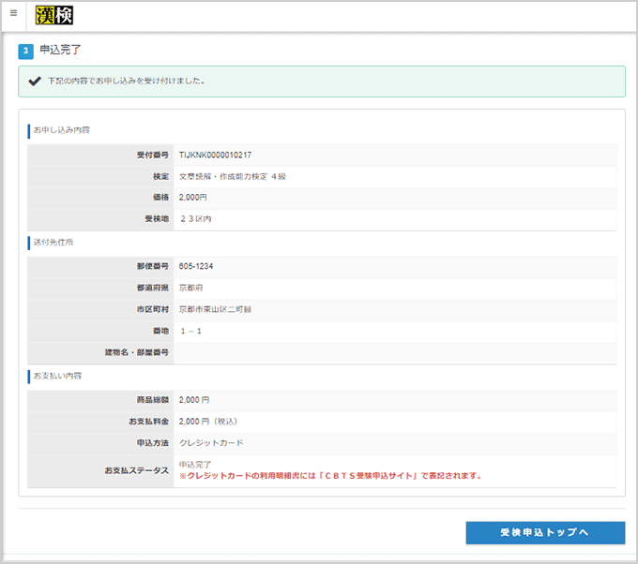Image resolution: width=638 pixels, height=564 pixels.
Task: Click the お申し込み内容 section header
Action: click(x=61, y=130)
